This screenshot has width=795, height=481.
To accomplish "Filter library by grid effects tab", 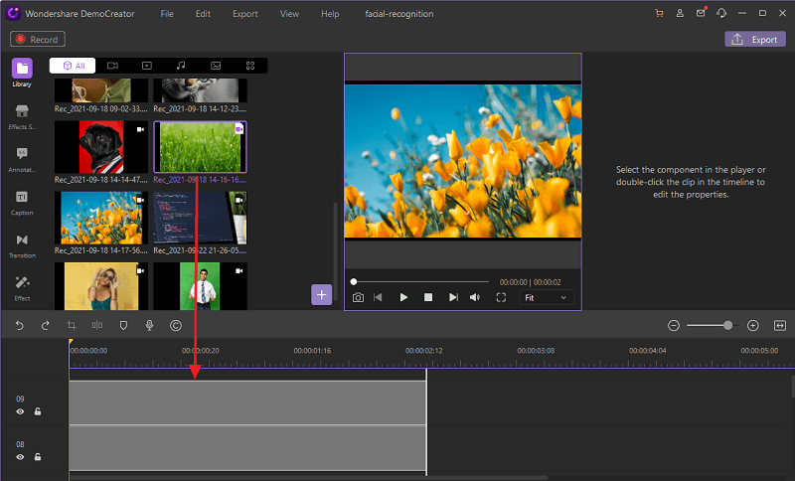I will click(250, 66).
